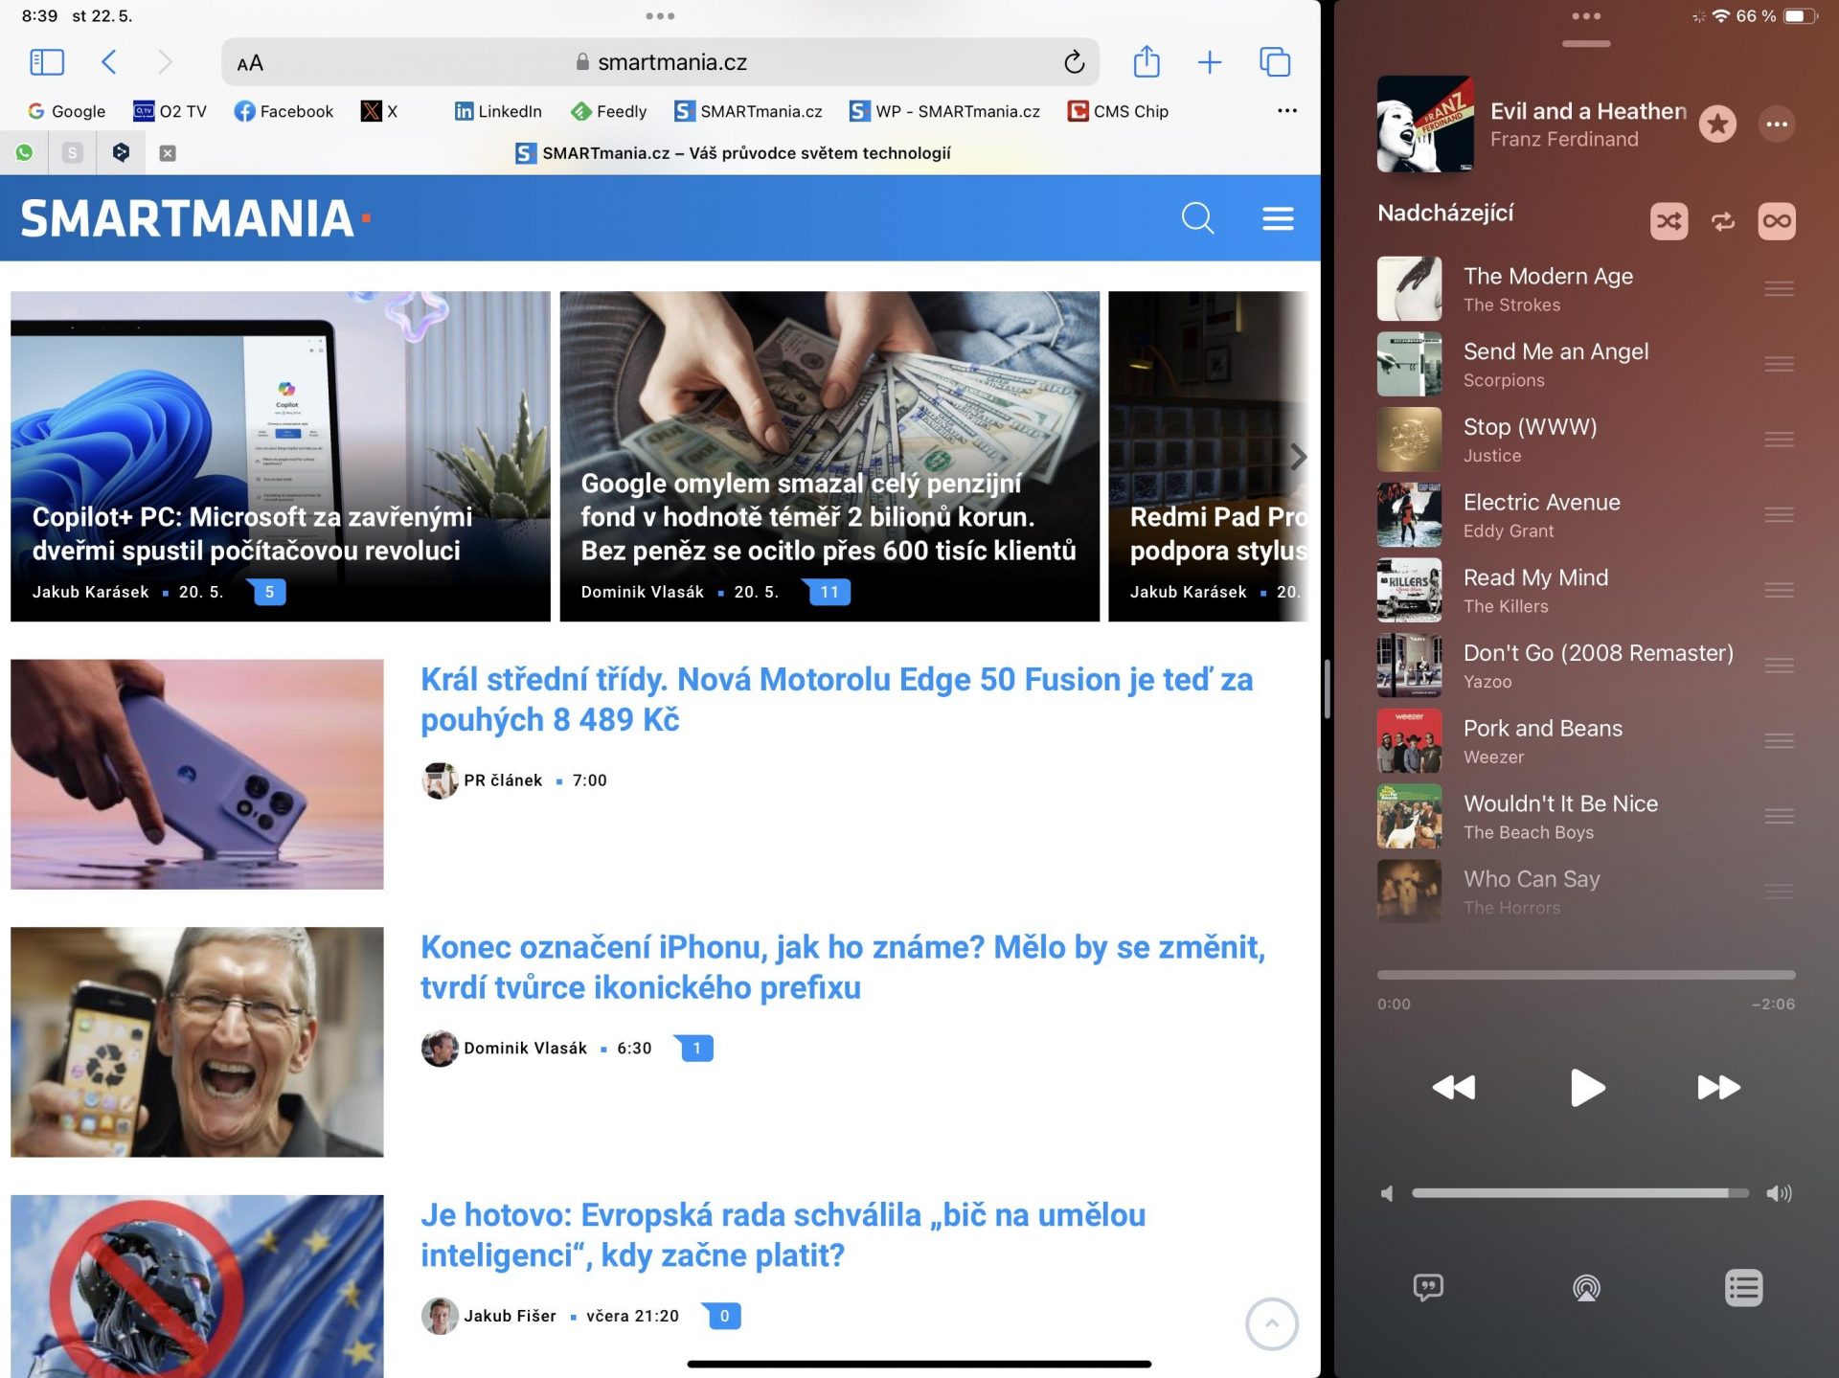
Task: Click the Tim Cook article thumbnail
Action: [197, 1042]
